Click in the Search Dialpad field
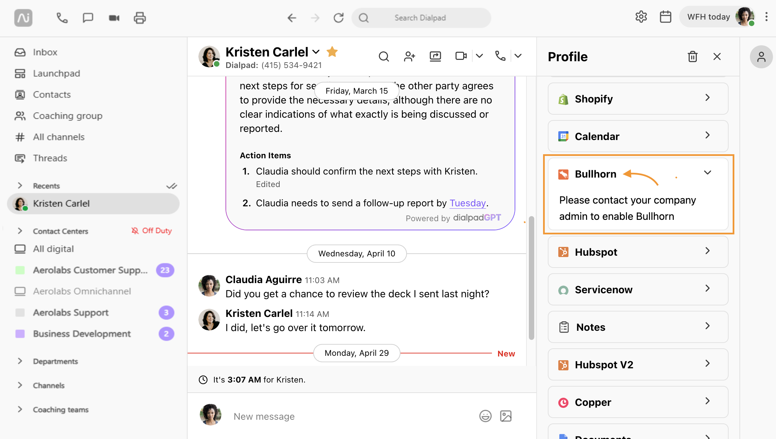 [x=421, y=18]
